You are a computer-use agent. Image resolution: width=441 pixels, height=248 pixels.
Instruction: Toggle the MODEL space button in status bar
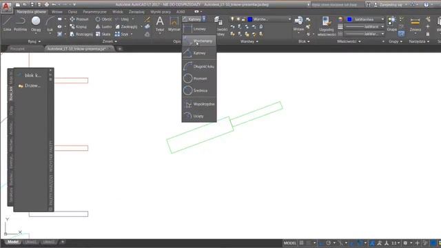(x=290, y=242)
